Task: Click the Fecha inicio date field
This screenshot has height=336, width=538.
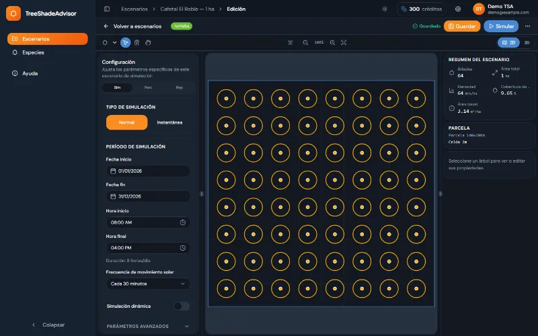Action: pyautogui.click(x=148, y=171)
